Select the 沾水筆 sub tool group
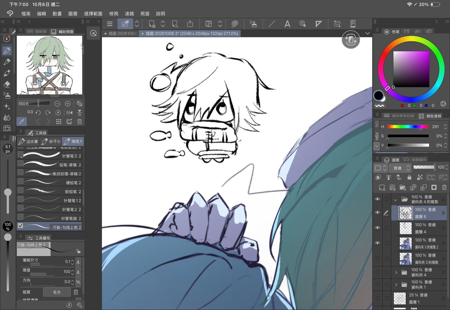This screenshot has width=450, height=310. coord(28,142)
